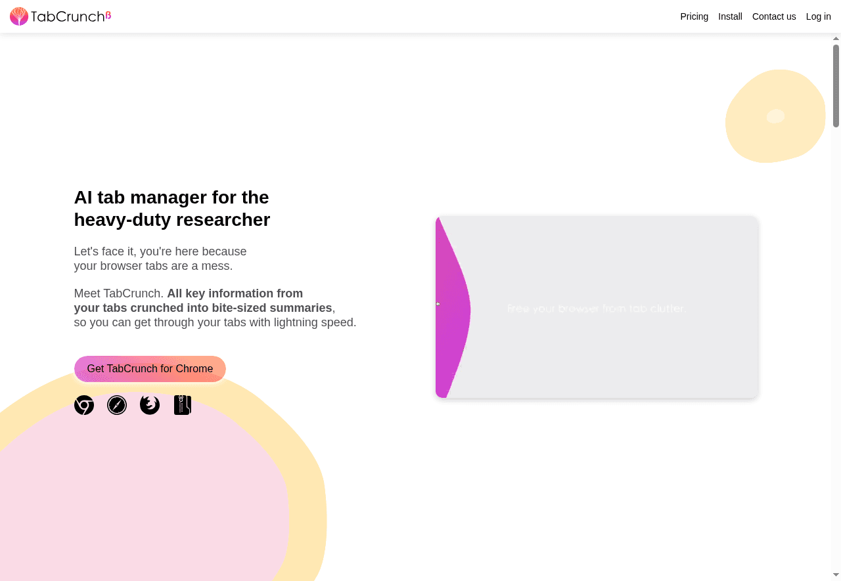Open the Contact us link
This screenshot has width=841, height=581.
(x=773, y=16)
